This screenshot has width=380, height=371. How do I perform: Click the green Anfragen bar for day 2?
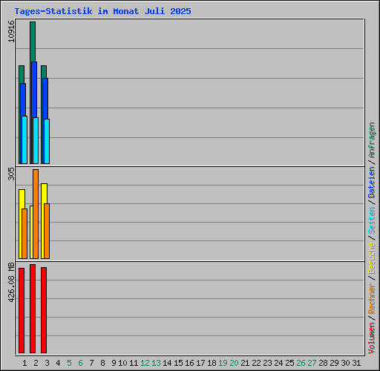pos(33,42)
